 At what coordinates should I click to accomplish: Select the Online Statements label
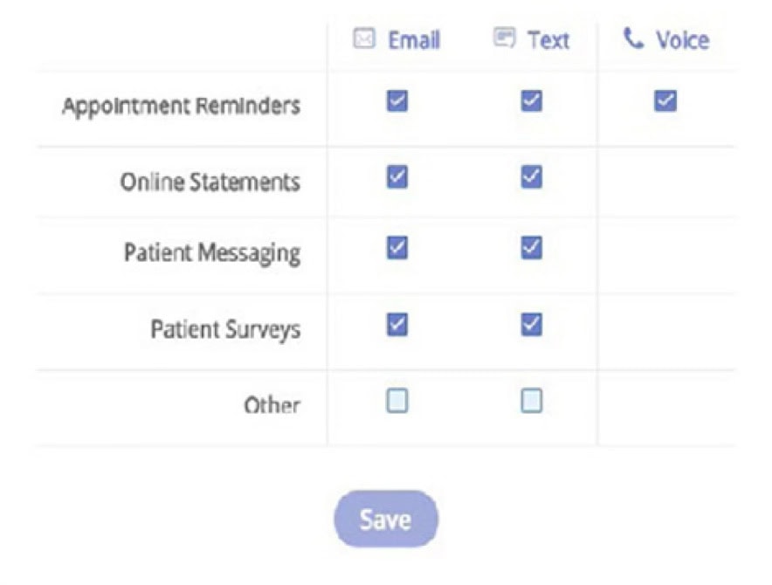[x=210, y=182]
